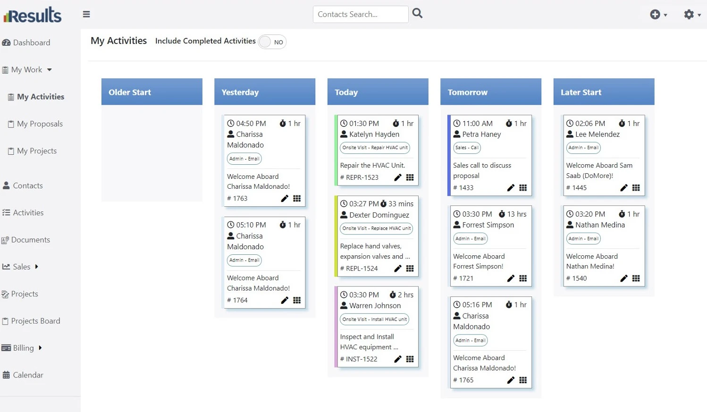Click the Dashboard speedometer icon
The image size is (707, 412).
(7, 42)
